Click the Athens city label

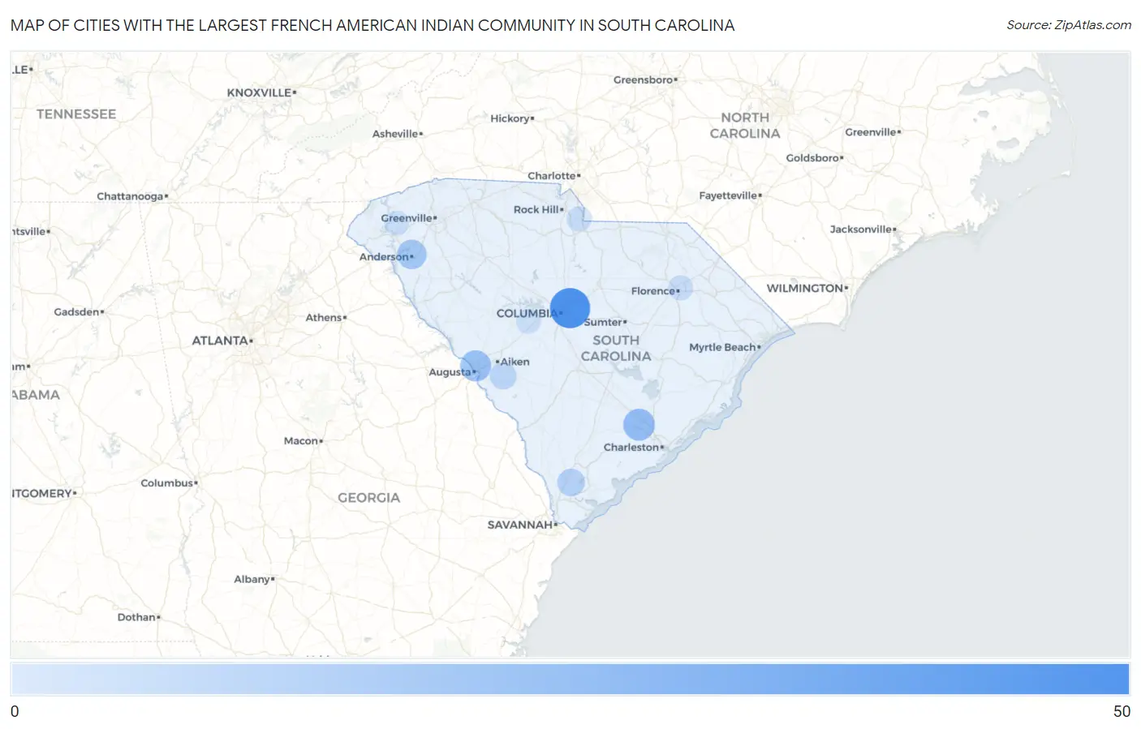pyautogui.click(x=324, y=318)
